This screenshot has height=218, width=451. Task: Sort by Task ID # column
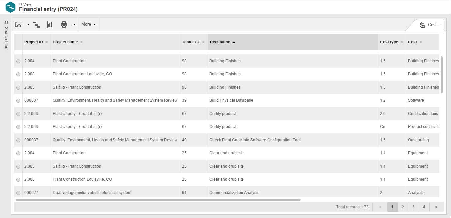(x=194, y=42)
